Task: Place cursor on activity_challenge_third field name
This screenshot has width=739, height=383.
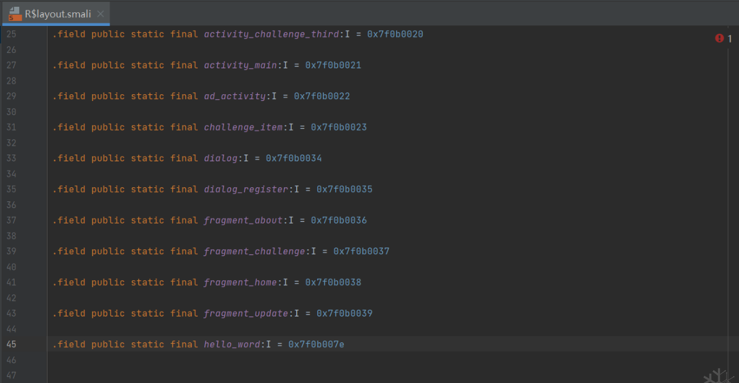Action: [272, 34]
